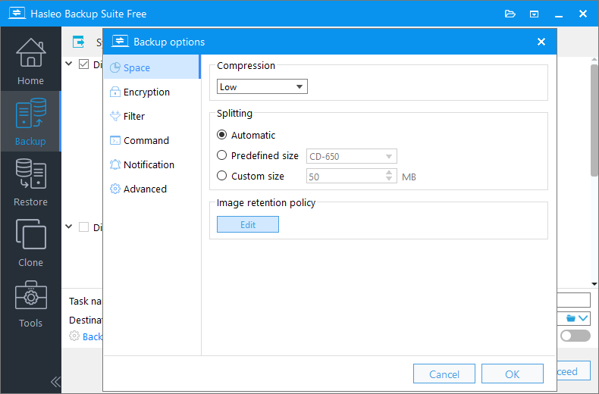This screenshot has width=599, height=394.
Task: Click the open folder icon in title bar
Action: click(510, 14)
